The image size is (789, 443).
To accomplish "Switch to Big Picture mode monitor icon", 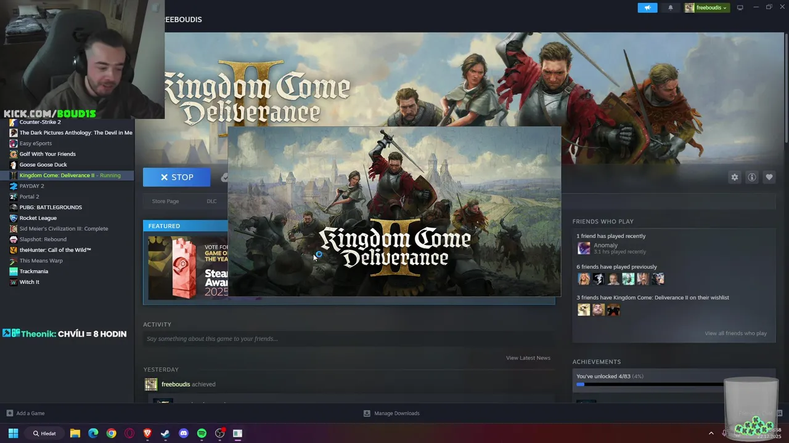I will (740, 8).
